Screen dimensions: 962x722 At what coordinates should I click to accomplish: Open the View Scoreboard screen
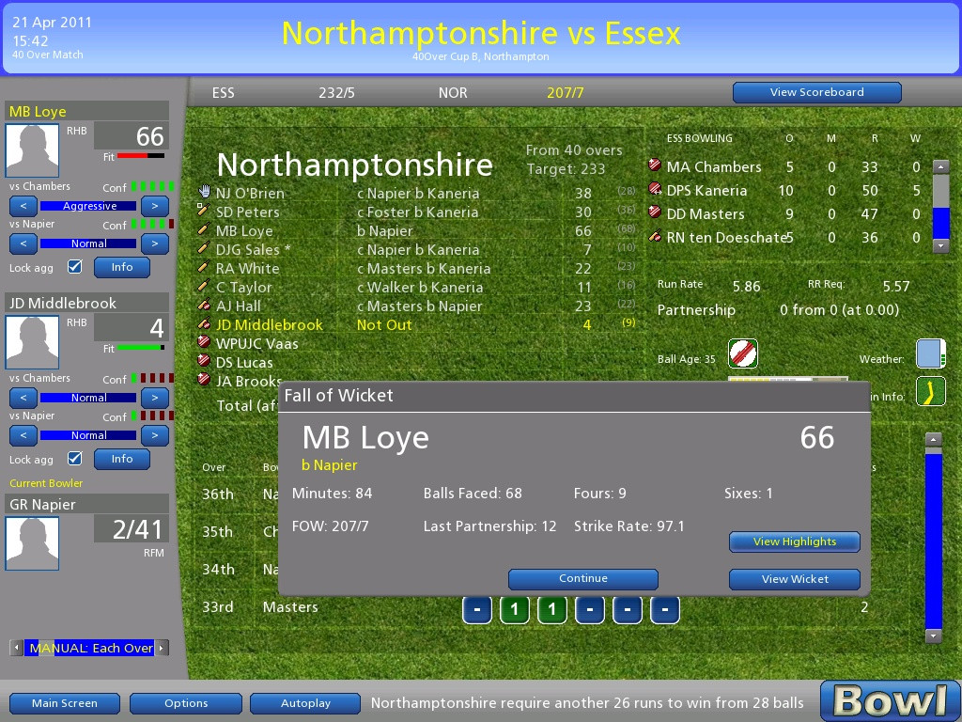click(x=816, y=92)
